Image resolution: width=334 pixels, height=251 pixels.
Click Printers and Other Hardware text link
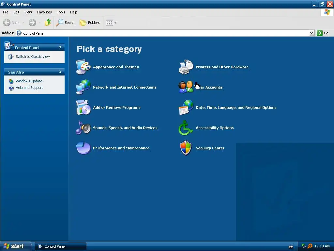coord(222,67)
